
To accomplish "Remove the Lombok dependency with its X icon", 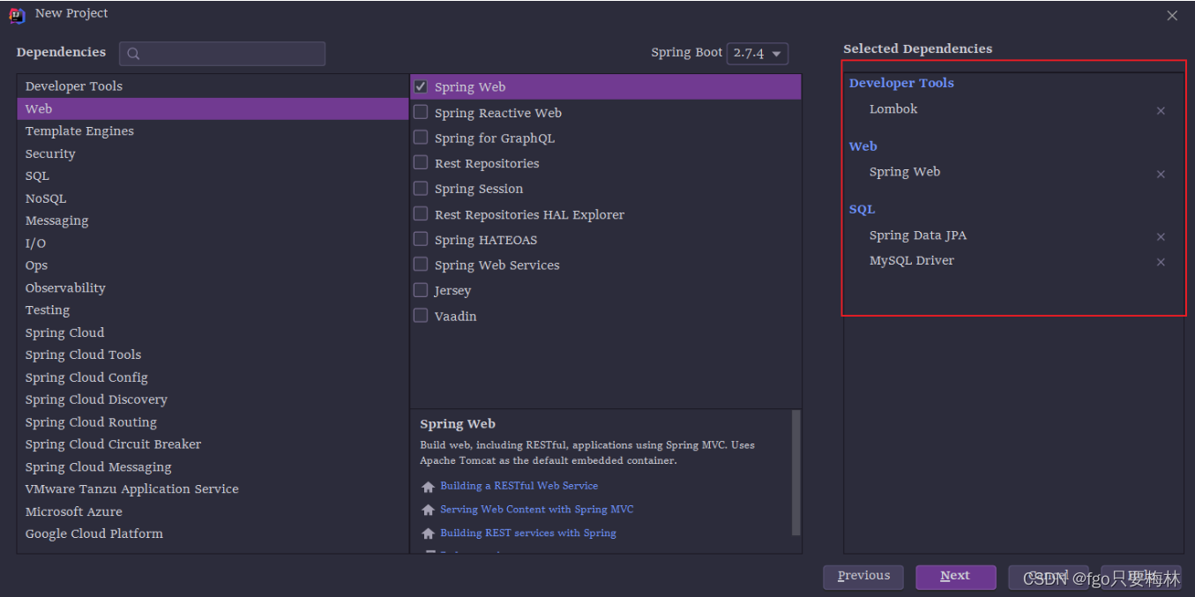I will (1161, 111).
